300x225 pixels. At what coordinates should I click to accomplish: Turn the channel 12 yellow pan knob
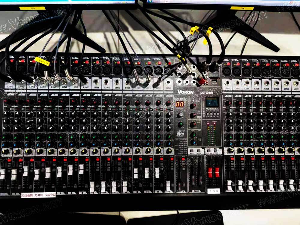tap(127, 151)
